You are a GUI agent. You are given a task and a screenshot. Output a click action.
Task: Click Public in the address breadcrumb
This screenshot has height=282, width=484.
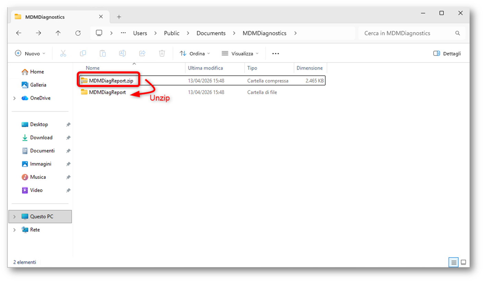pos(172,33)
